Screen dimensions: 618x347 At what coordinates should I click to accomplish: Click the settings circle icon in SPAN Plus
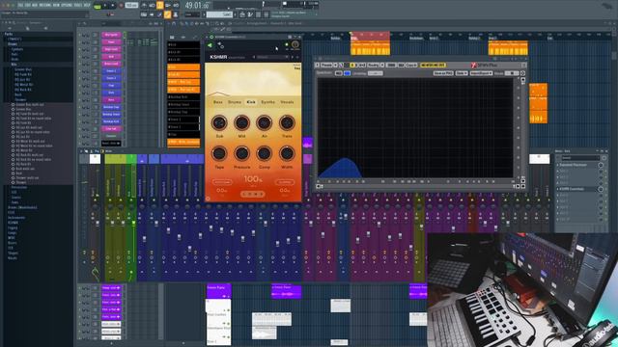pos(522,73)
